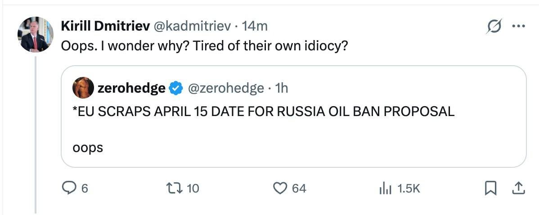
Task: Open view analytics bar chart icon
Action: point(386,188)
